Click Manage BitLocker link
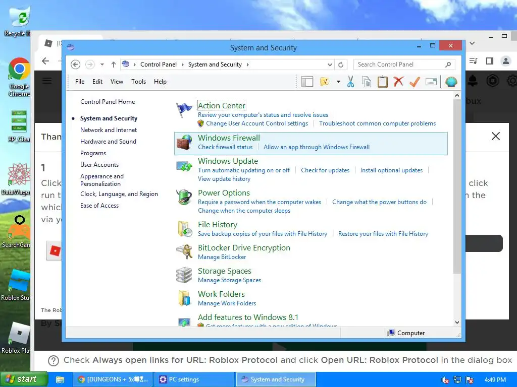Viewport: 517px width, 387px height. tap(222, 257)
